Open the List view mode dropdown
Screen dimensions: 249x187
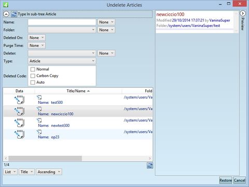(10, 172)
